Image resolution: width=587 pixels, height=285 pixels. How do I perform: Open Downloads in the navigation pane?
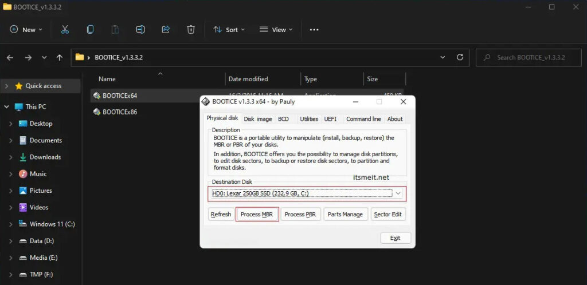pyautogui.click(x=45, y=157)
